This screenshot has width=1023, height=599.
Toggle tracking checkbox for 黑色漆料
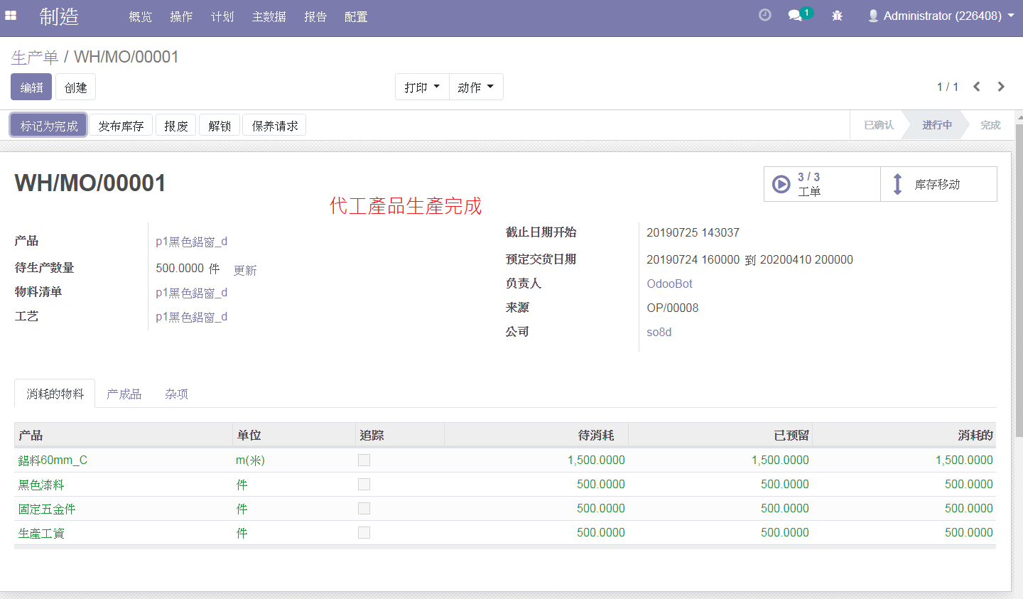[x=364, y=485]
